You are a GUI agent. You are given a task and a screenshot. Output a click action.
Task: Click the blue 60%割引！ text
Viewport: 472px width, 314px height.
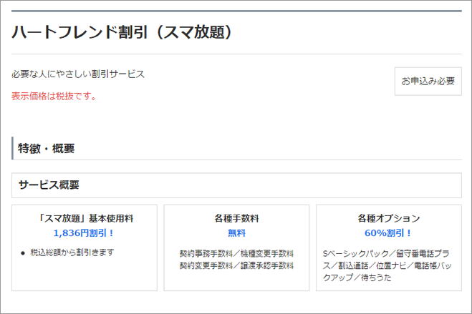pyautogui.click(x=388, y=233)
